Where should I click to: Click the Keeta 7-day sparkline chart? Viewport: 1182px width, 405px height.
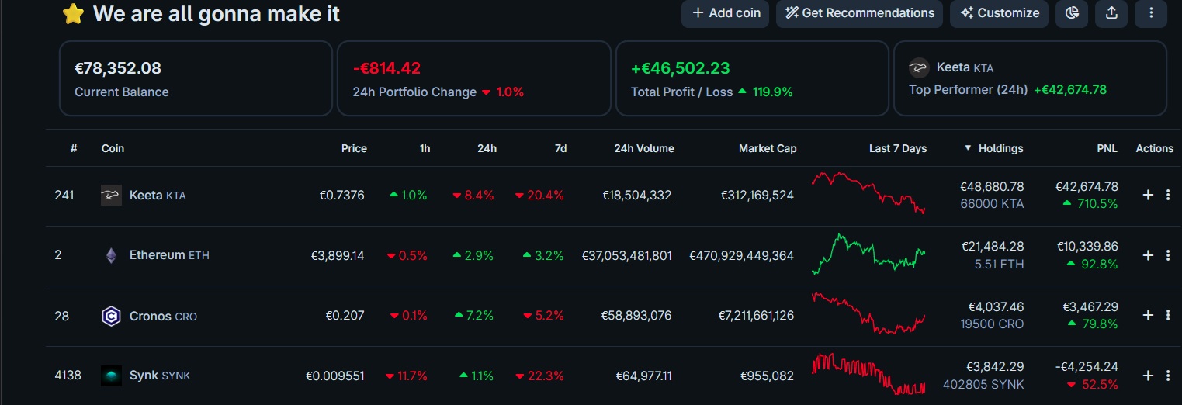(868, 192)
